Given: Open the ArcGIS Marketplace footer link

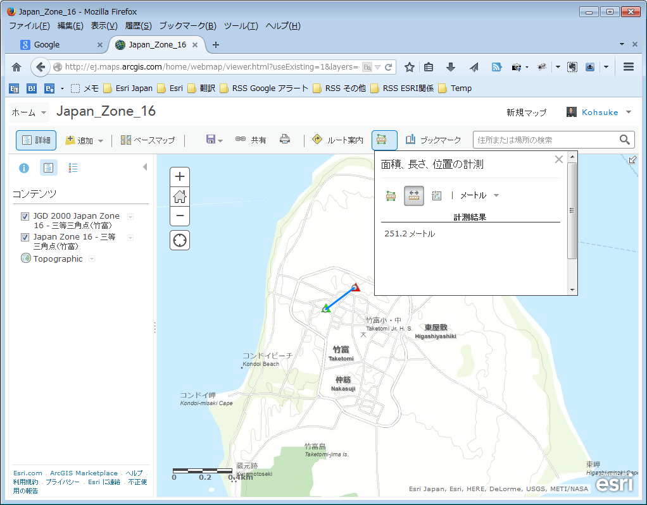Looking at the screenshot, I should (x=84, y=473).
